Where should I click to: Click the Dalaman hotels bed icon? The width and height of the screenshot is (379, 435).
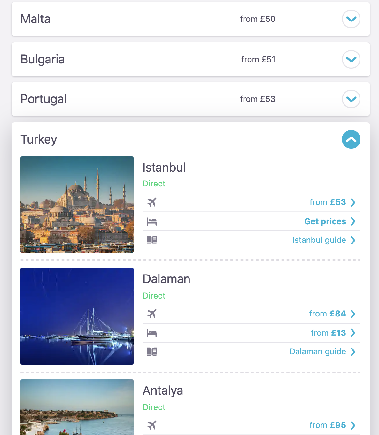coord(152,333)
